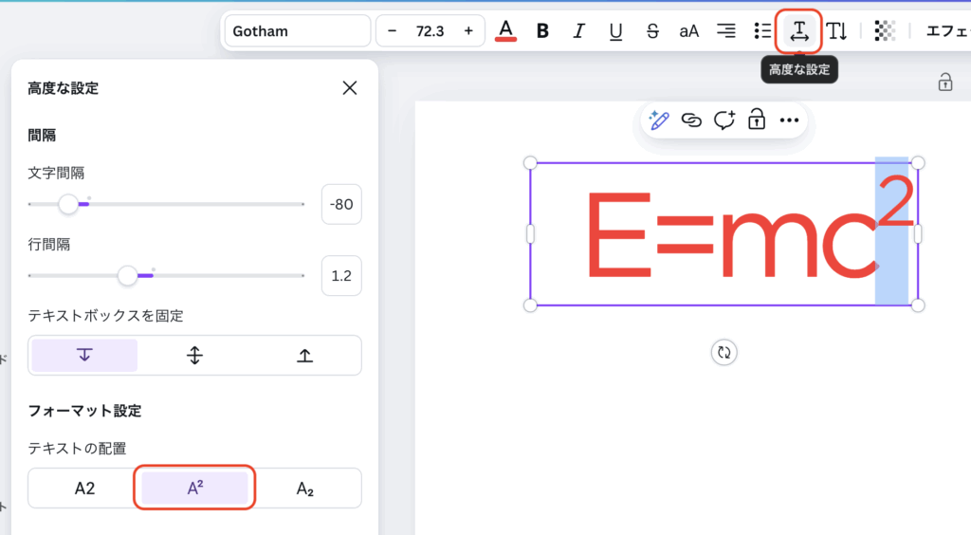Click the uppercase aA icon

688,31
